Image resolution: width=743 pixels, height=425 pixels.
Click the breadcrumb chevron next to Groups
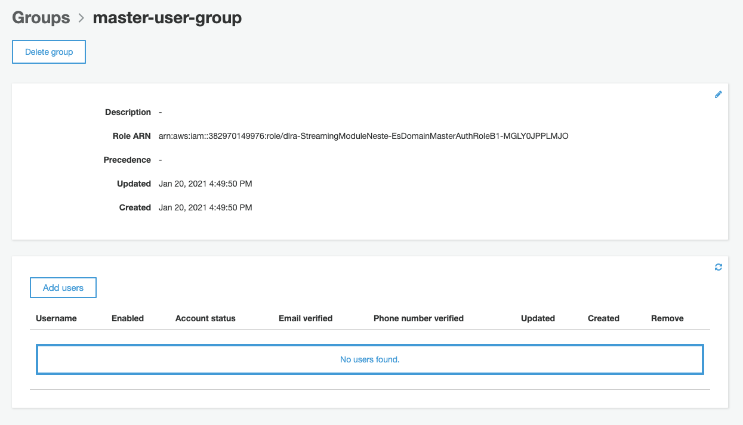click(81, 18)
